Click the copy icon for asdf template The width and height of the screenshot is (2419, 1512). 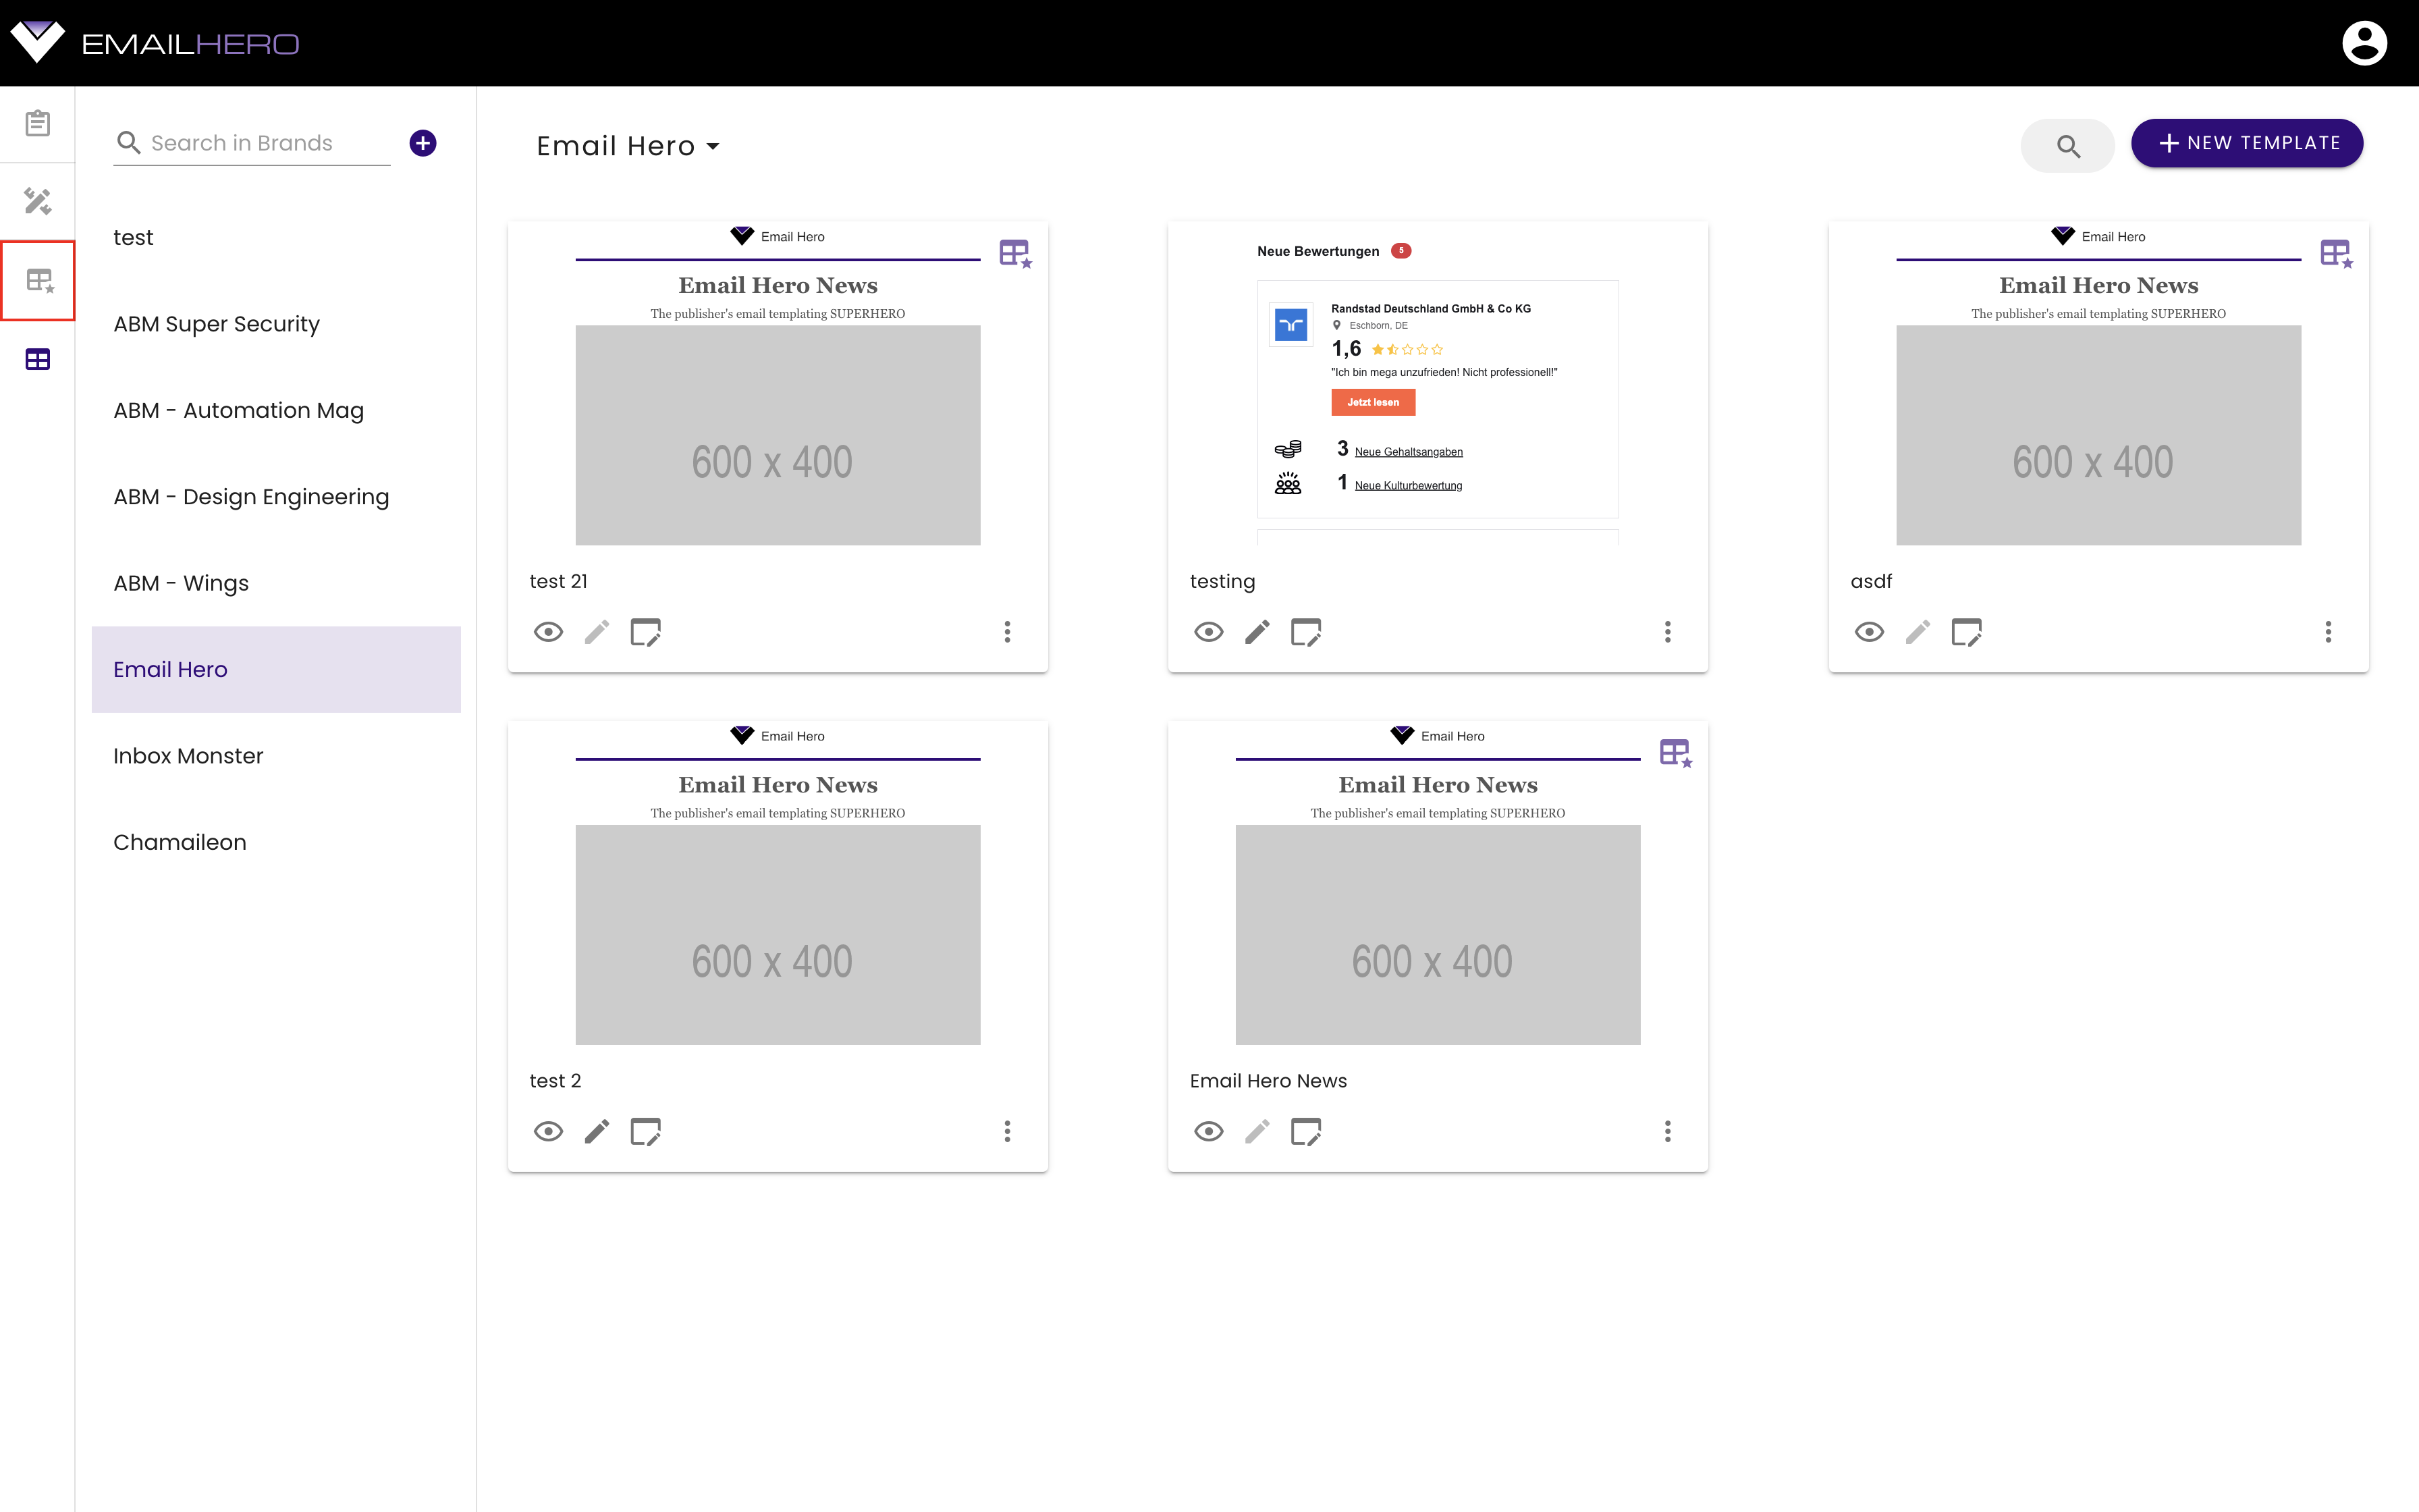click(1966, 630)
